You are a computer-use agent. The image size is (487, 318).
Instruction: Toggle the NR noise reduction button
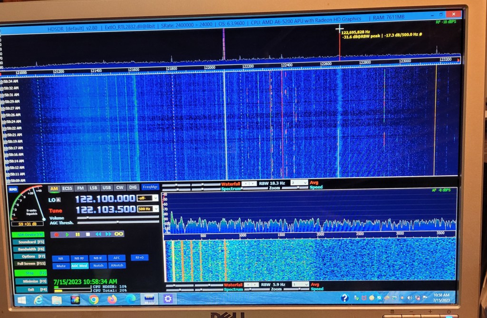pyautogui.click(x=60, y=258)
